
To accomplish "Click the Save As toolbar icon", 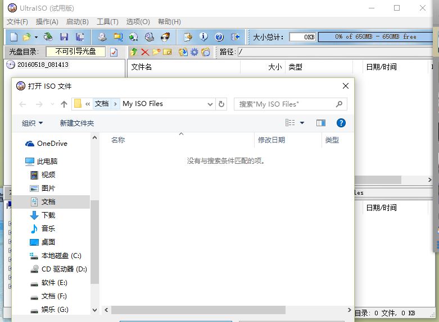I will tap(80, 37).
